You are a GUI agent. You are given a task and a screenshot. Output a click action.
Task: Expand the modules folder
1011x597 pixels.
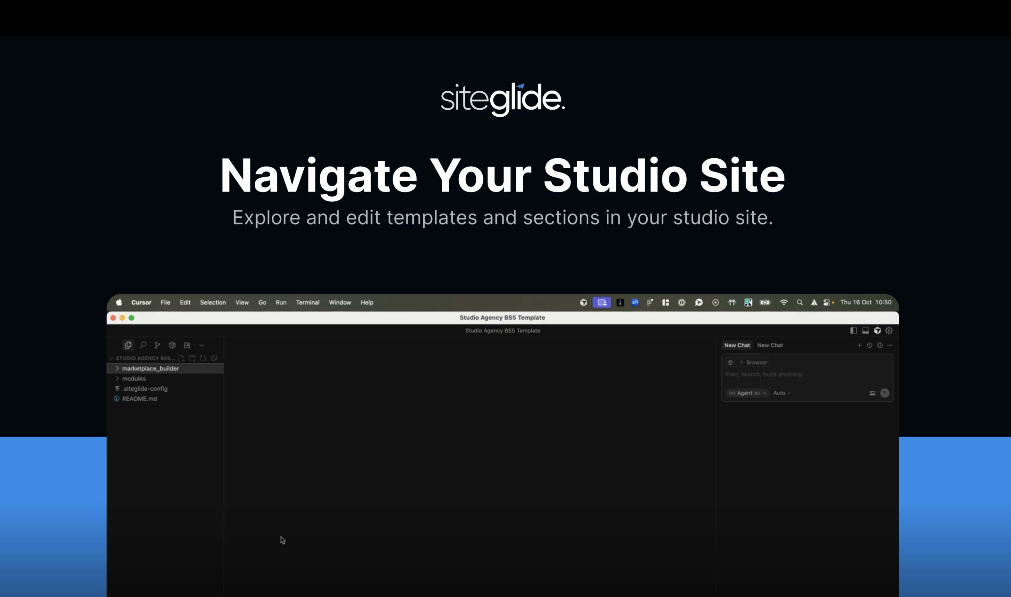coord(165,378)
